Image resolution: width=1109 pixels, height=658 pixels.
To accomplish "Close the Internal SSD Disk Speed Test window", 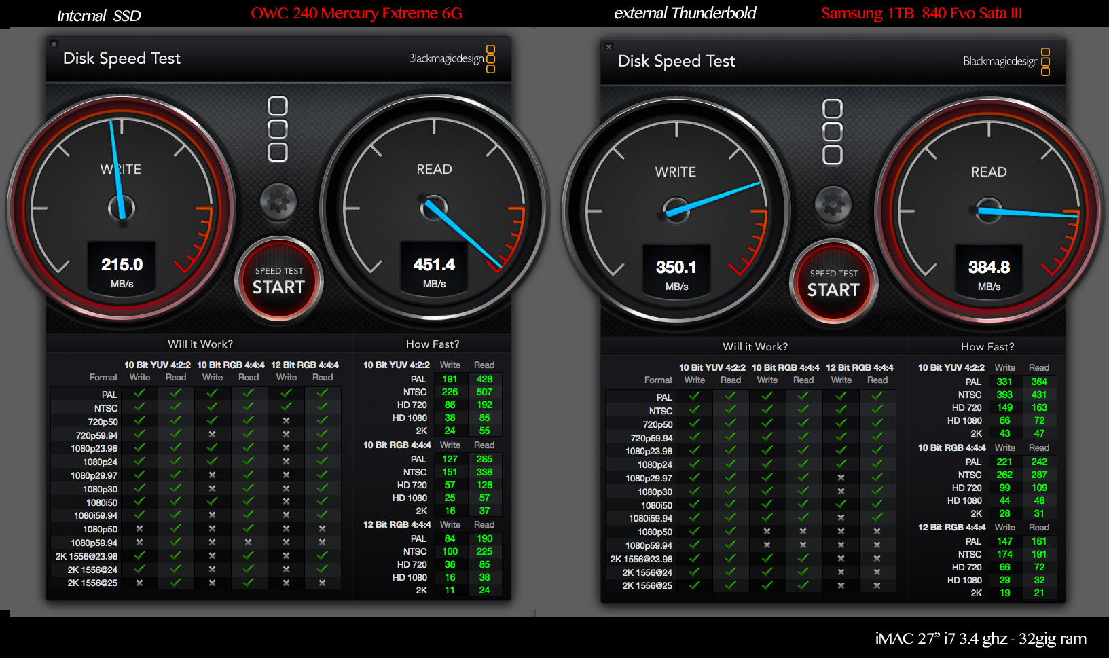I will pos(54,44).
